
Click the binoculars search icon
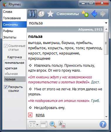[32, 14]
